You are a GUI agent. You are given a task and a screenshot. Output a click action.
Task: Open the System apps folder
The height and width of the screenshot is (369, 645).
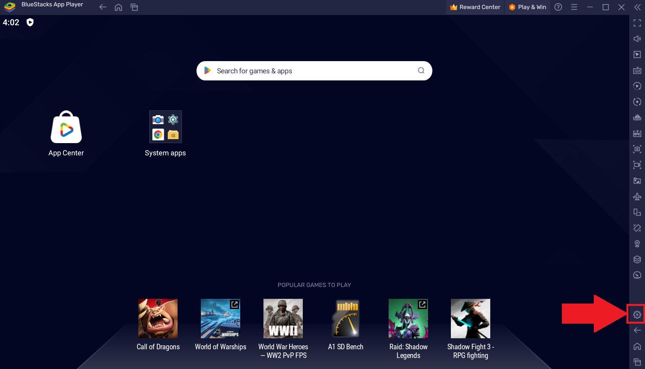click(165, 134)
